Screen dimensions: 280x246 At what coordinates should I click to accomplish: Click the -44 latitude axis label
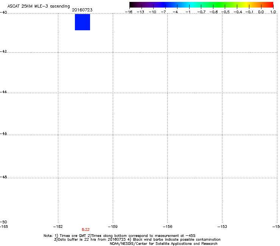(3, 92)
